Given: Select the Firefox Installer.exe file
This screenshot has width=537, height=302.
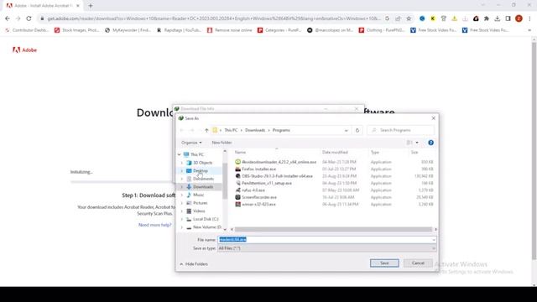Looking at the screenshot, I should 258,169.
